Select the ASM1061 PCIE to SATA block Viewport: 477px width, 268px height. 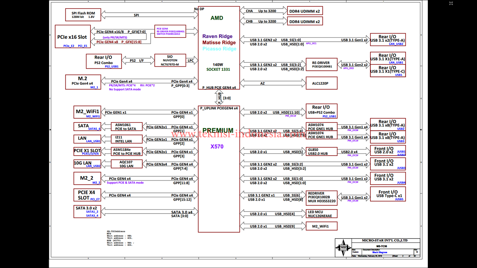click(x=126, y=127)
